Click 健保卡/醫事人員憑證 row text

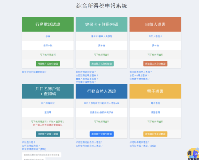pos(102,36)
